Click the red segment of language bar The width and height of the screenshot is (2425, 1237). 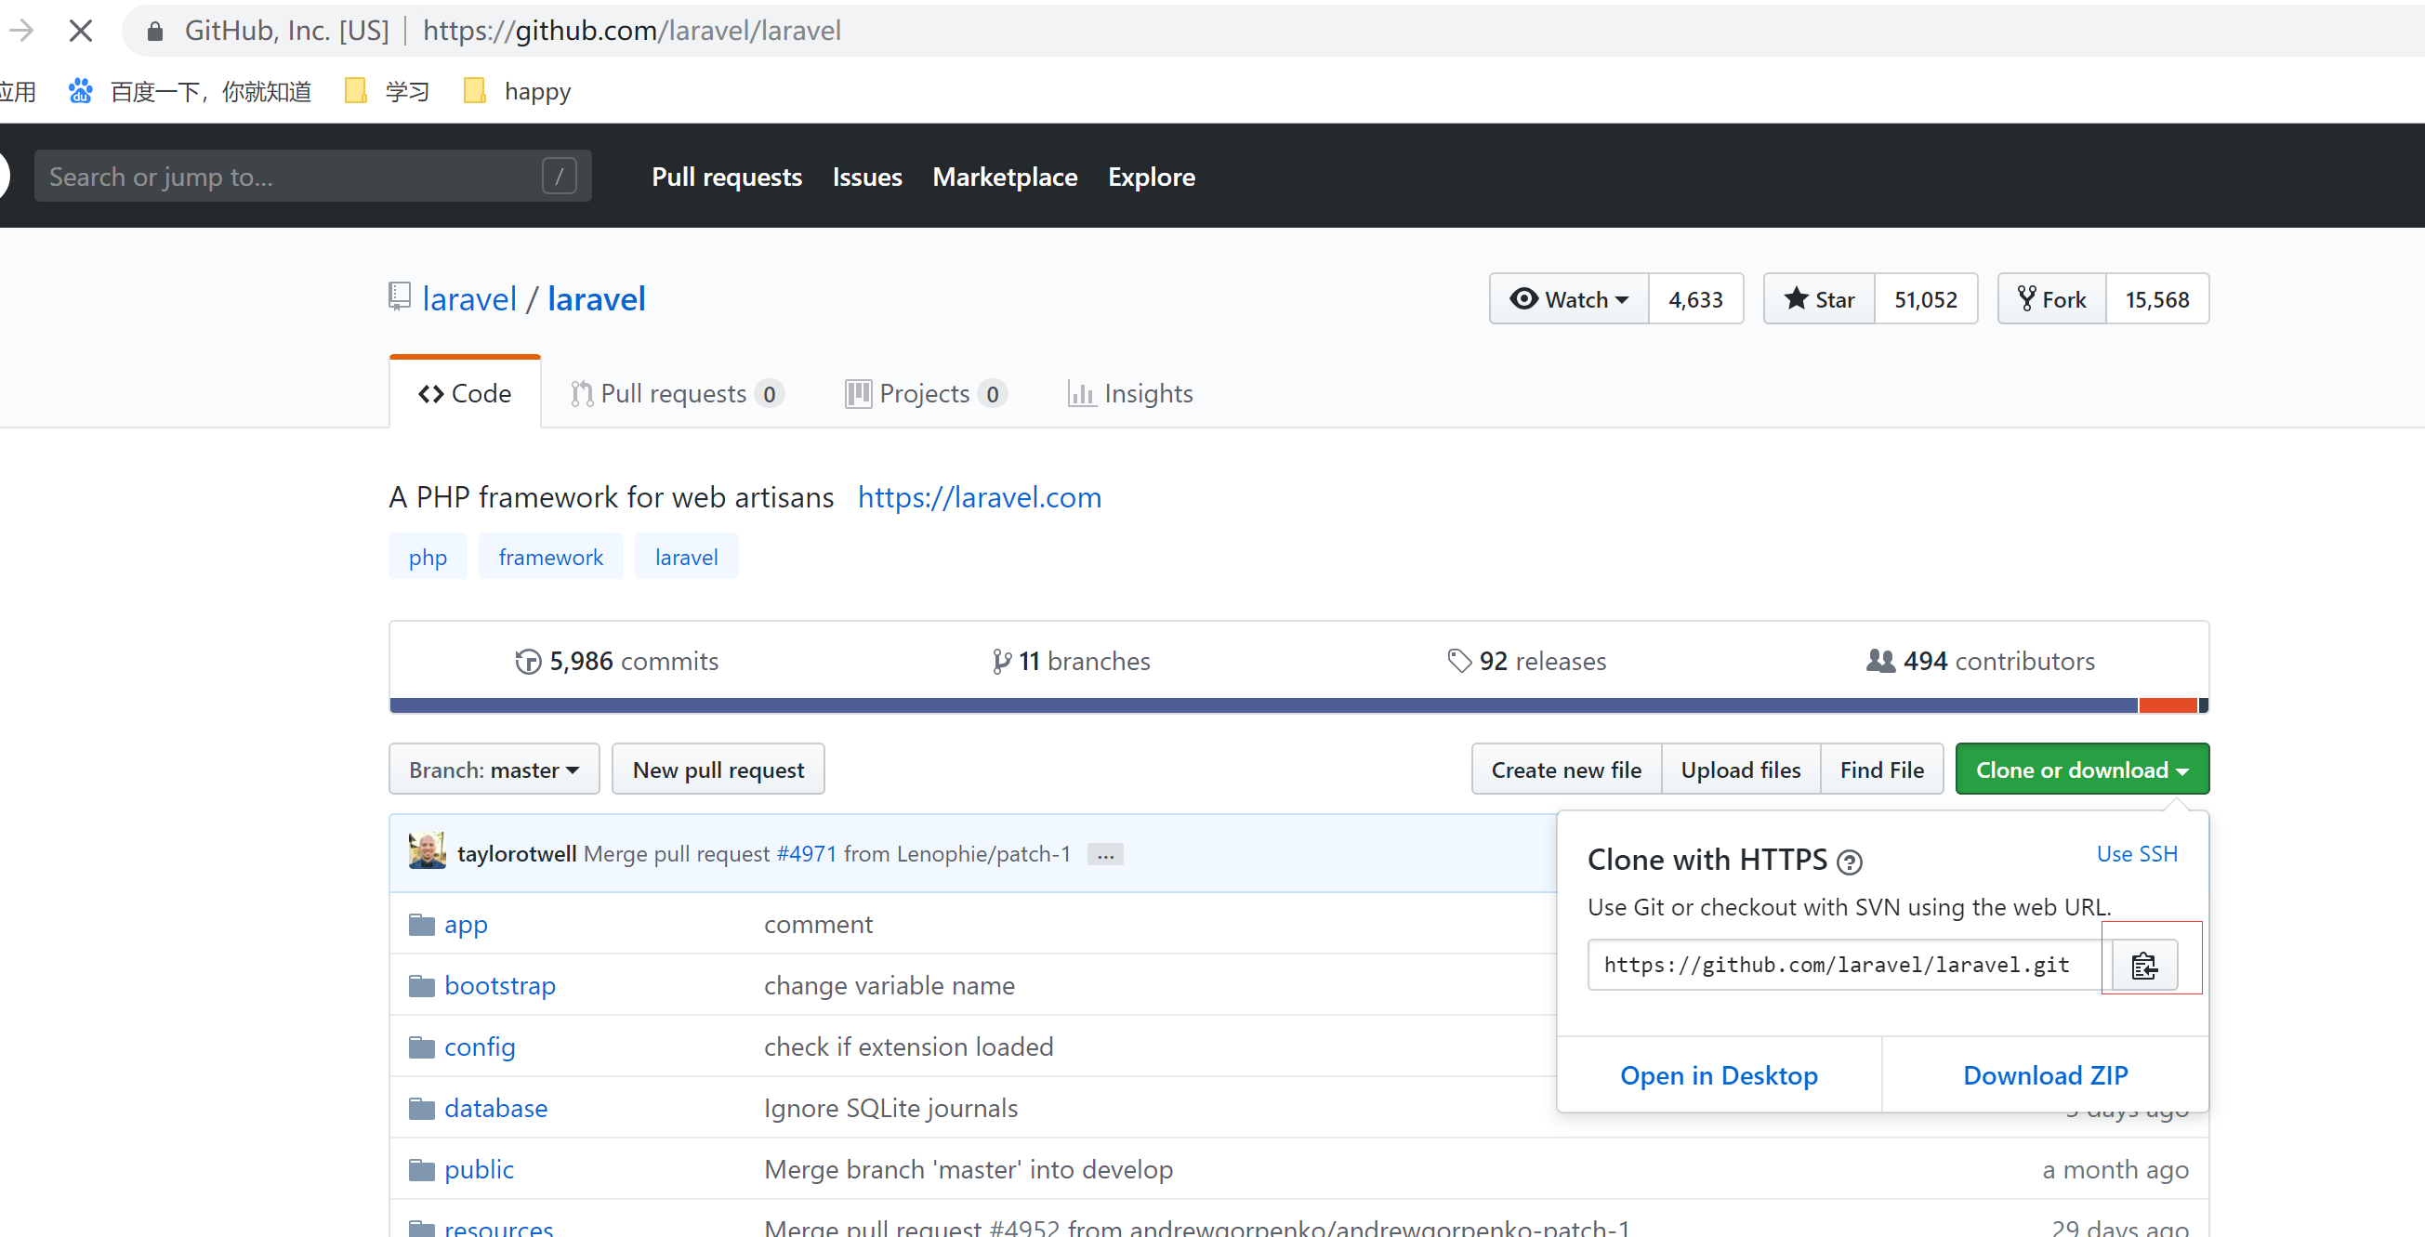click(2168, 705)
